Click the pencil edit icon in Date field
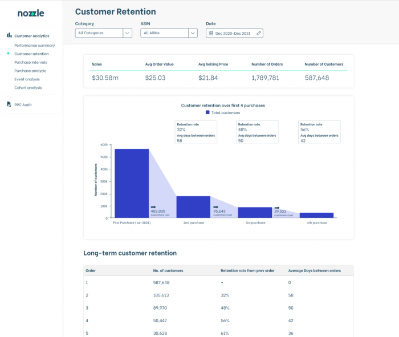The width and height of the screenshot is (399, 337). (259, 33)
